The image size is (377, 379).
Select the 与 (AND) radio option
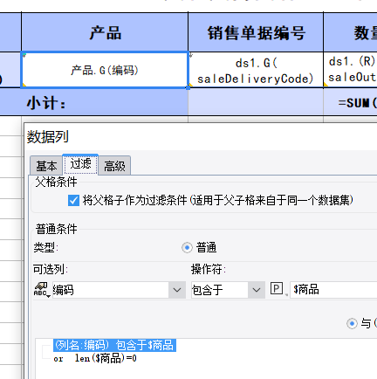click(352, 323)
